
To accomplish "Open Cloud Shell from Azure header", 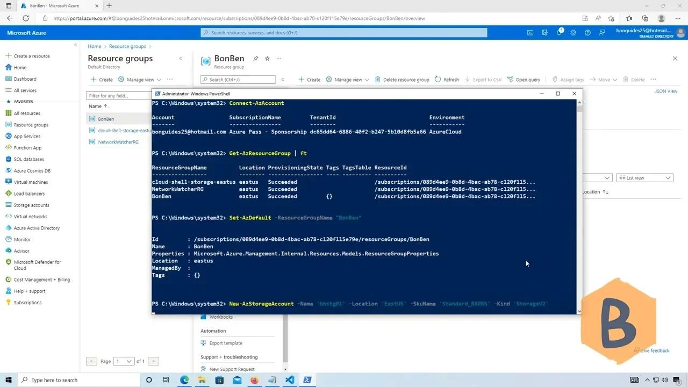I will coord(530,33).
